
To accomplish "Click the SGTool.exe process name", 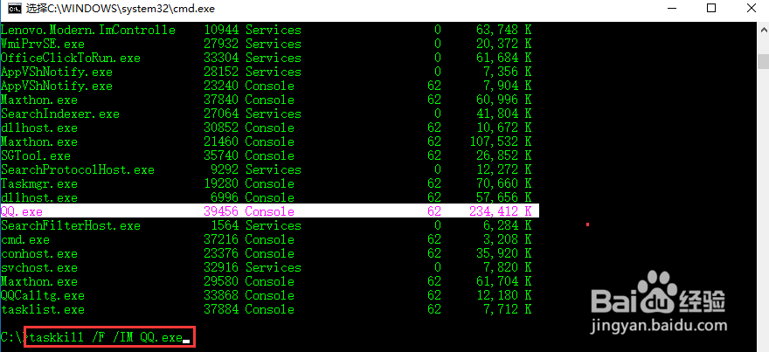I will pyautogui.click(x=35, y=155).
